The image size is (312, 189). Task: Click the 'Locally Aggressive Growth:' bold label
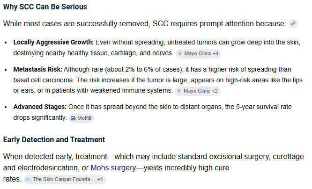[53, 42]
